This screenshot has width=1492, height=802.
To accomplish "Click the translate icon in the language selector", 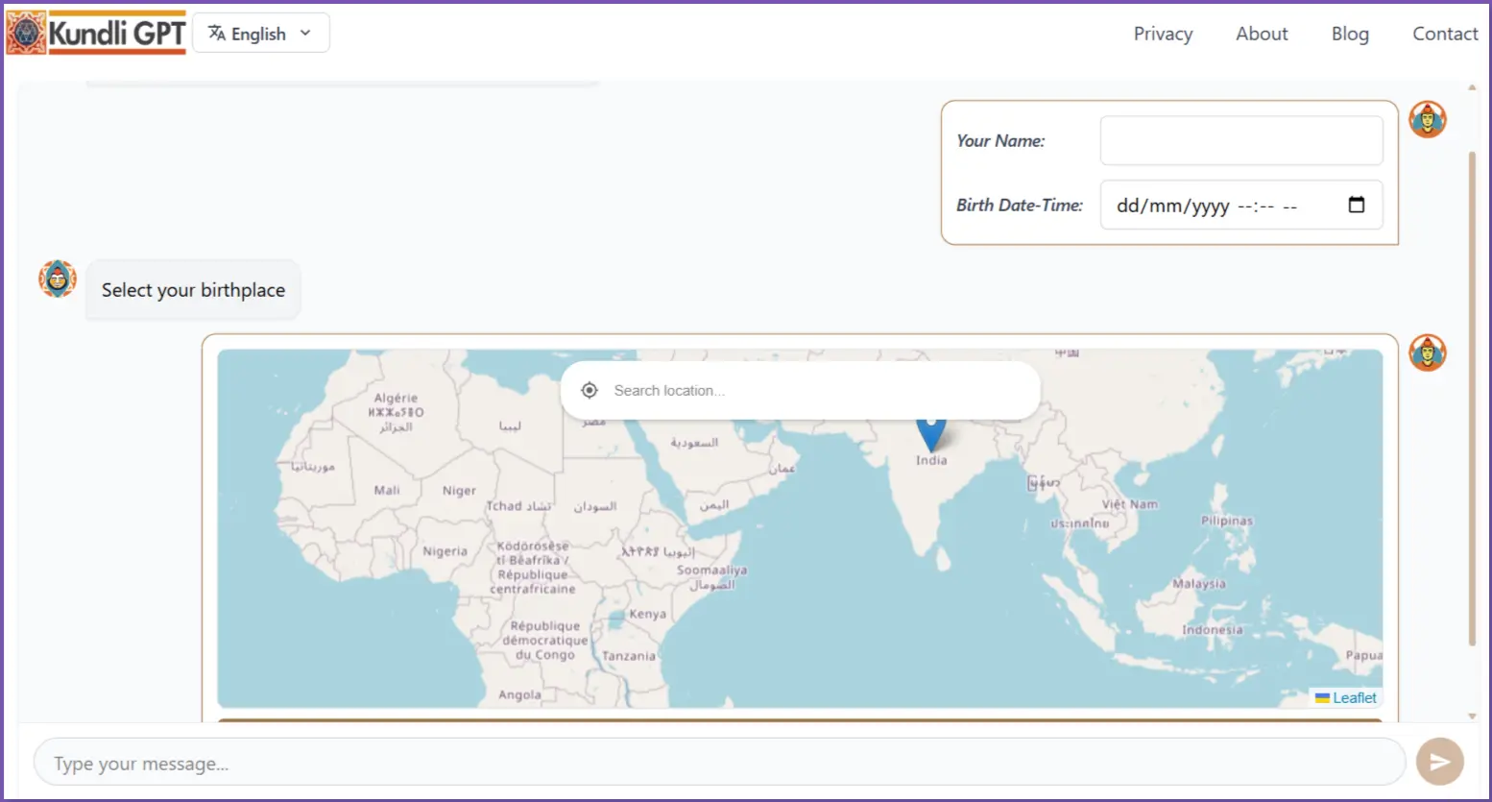I will pos(217,34).
